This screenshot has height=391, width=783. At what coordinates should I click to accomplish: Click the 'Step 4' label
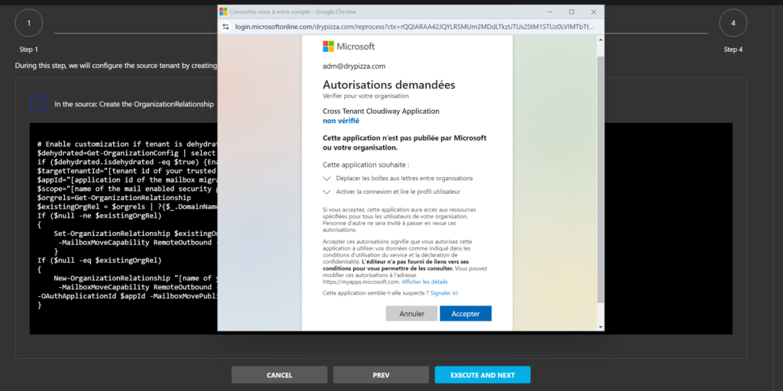click(733, 50)
